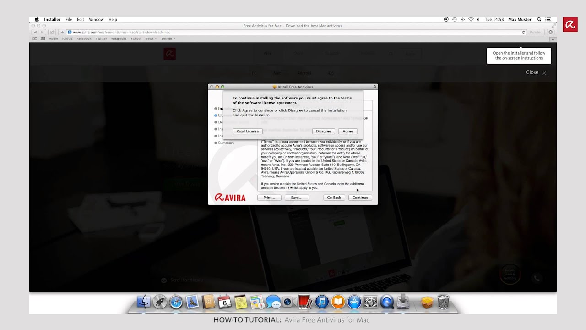Open the Apple menu
The image size is (586, 330).
click(37, 19)
